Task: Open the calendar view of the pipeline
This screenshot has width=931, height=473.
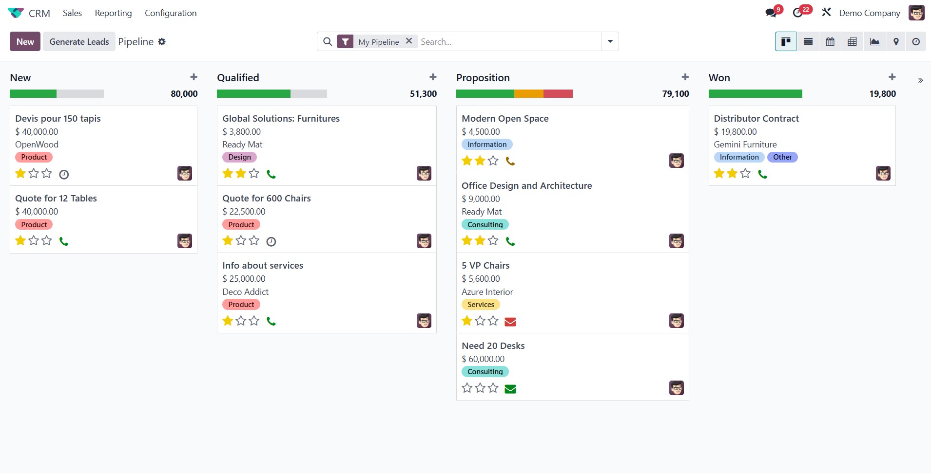Action: pyautogui.click(x=830, y=41)
